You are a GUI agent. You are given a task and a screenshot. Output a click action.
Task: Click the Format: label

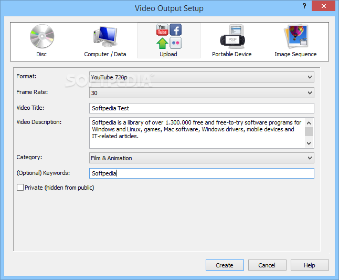pos(26,76)
